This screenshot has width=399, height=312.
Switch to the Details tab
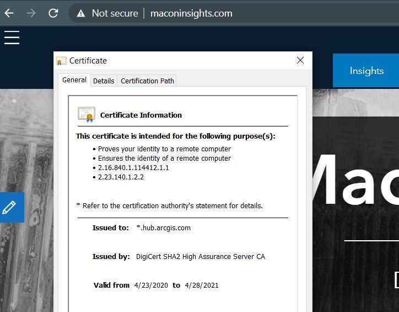pos(104,81)
